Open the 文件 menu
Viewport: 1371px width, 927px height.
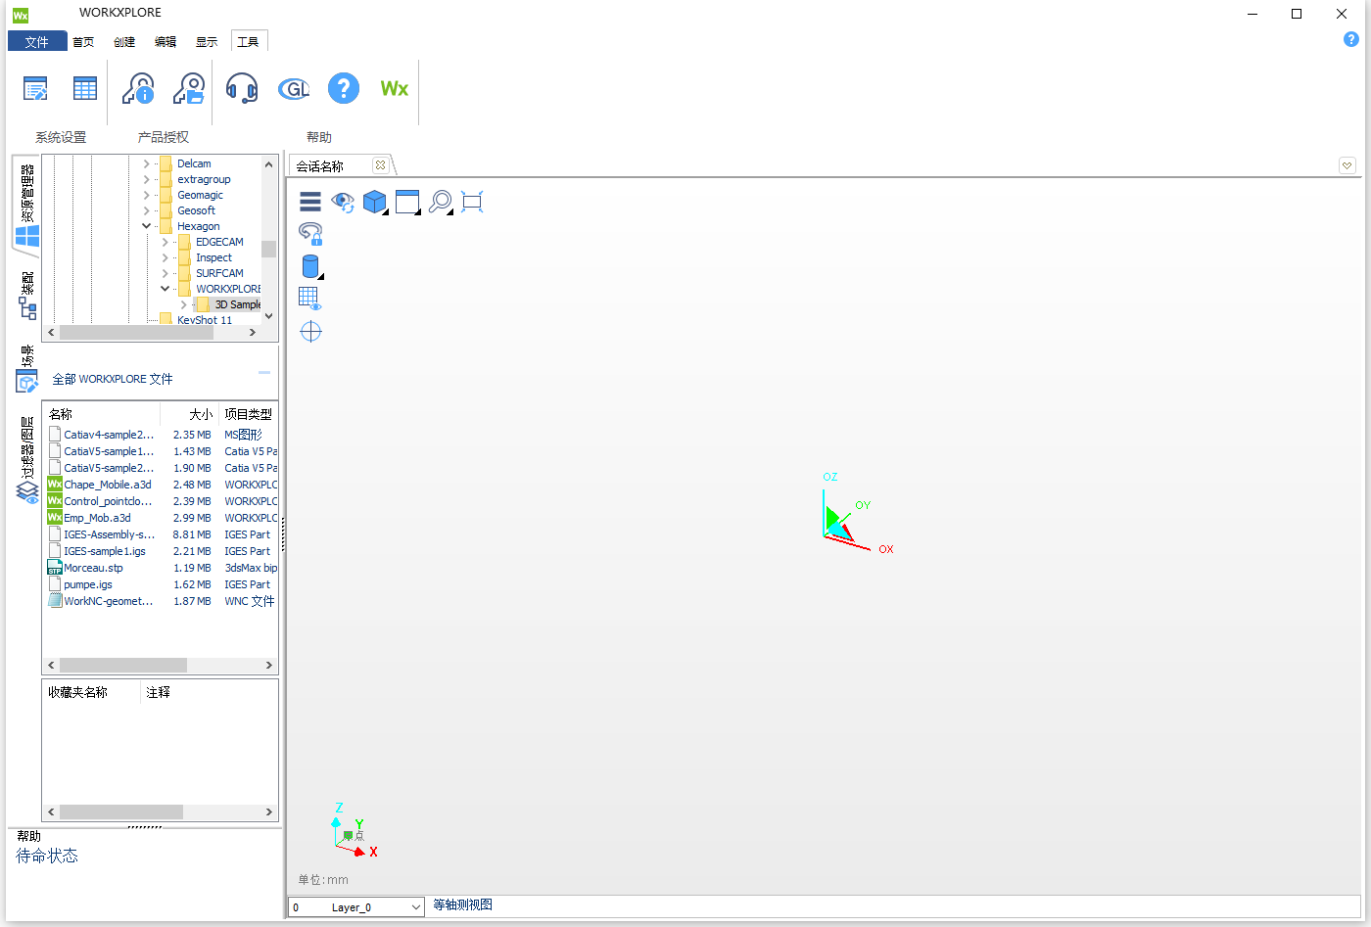37,41
